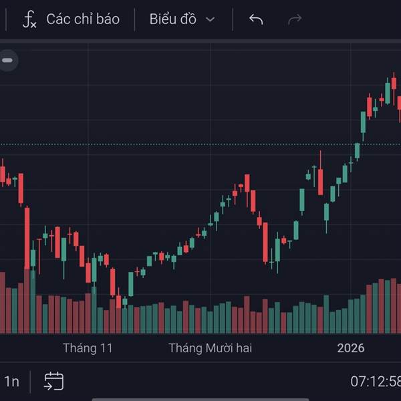Click the 'Tháng 11' time axis label
This screenshot has width=401, height=401.
(x=88, y=348)
